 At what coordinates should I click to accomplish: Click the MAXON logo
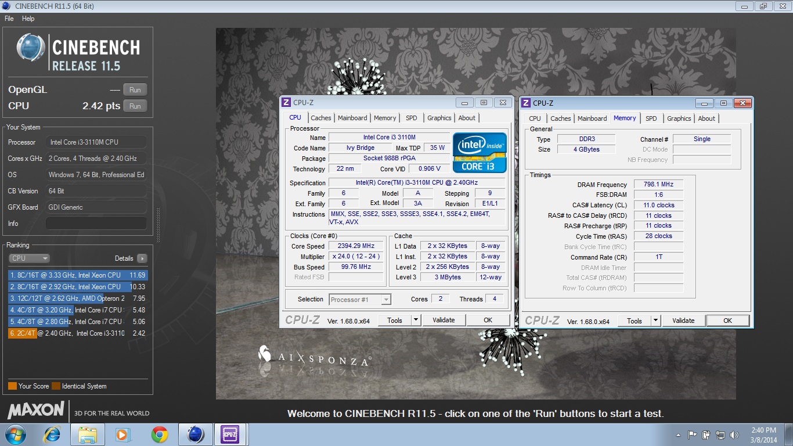[36, 410]
